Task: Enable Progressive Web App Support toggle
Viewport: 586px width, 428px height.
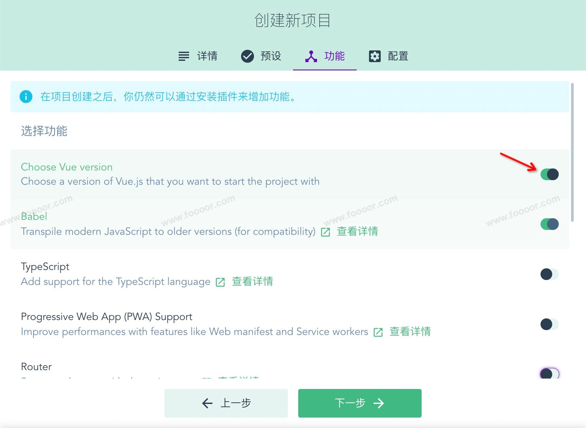Action: click(x=549, y=324)
